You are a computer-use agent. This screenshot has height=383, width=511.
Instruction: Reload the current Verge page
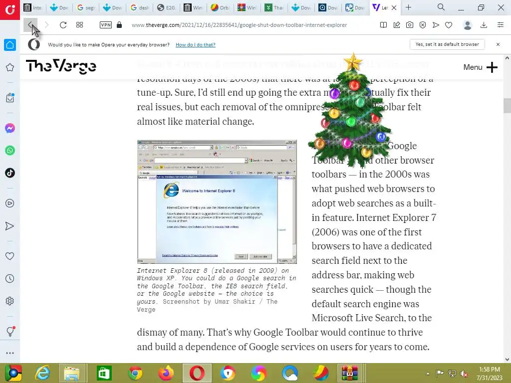point(63,25)
